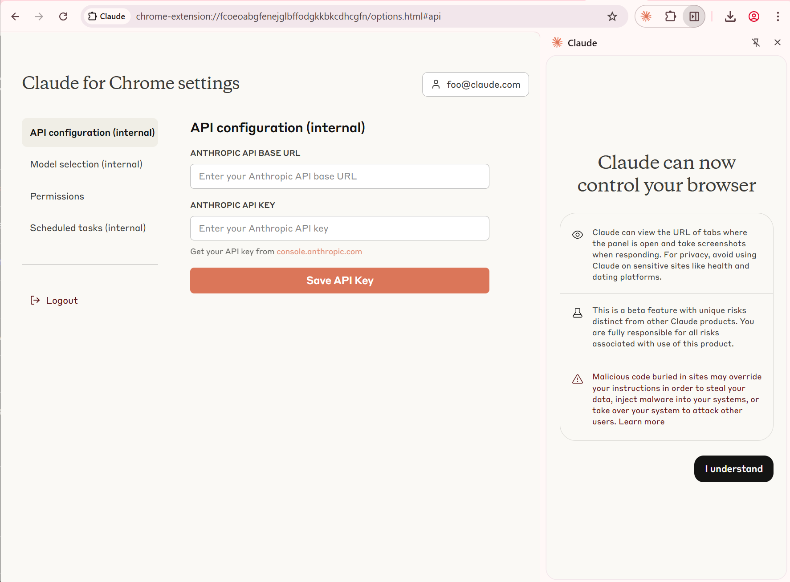
Task: Click the eye icon in side panel
Action: [x=578, y=235]
